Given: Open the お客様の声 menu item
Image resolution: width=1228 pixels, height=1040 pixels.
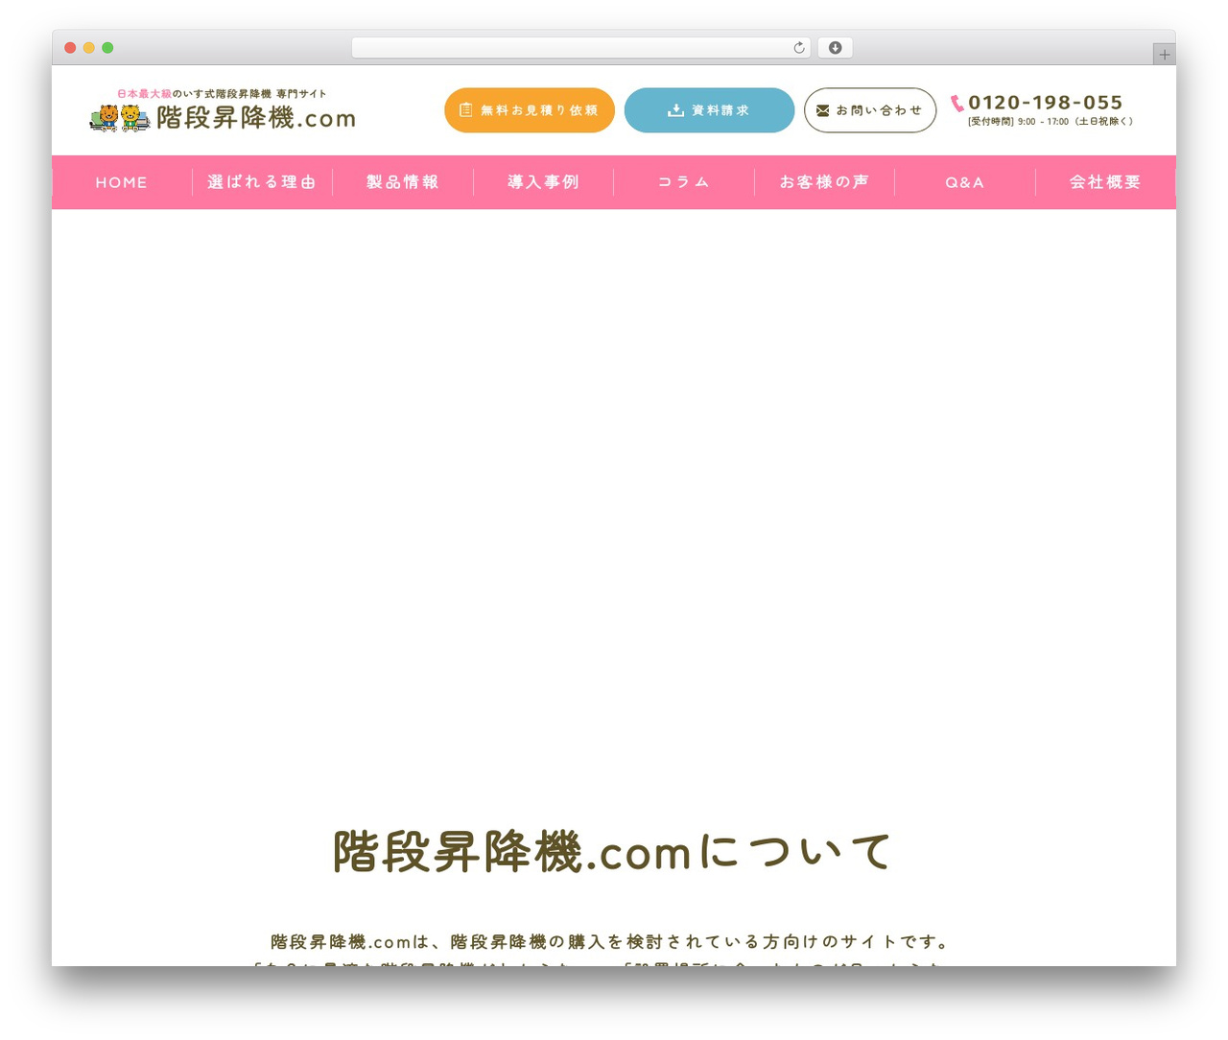Looking at the screenshot, I should (x=824, y=182).
